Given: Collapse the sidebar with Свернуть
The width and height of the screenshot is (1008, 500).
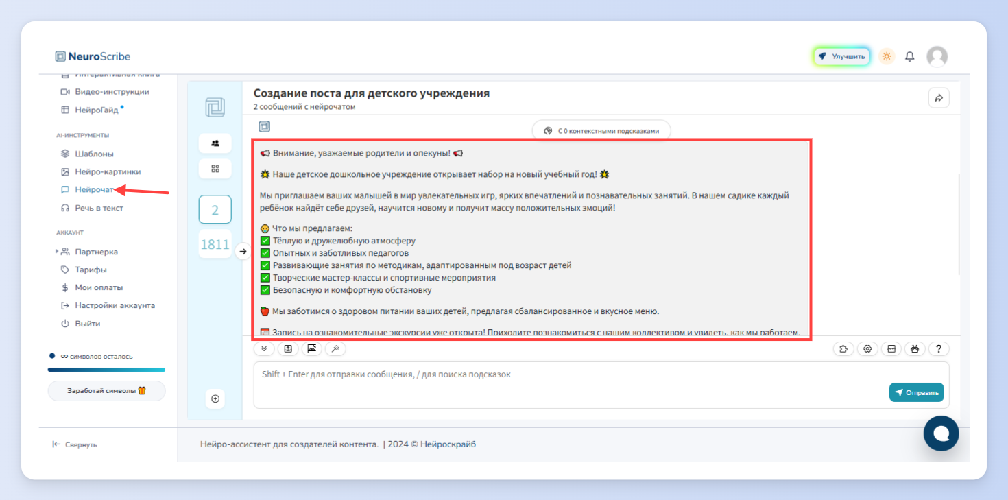Looking at the screenshot, I should tap(75, 444).
